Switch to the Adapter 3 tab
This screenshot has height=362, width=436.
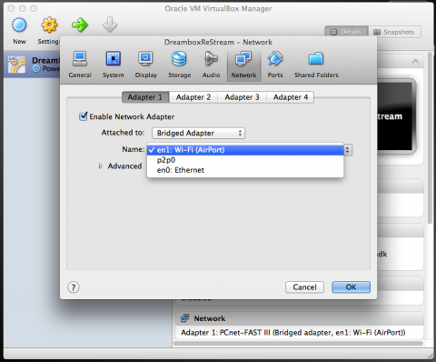[242, 97]
